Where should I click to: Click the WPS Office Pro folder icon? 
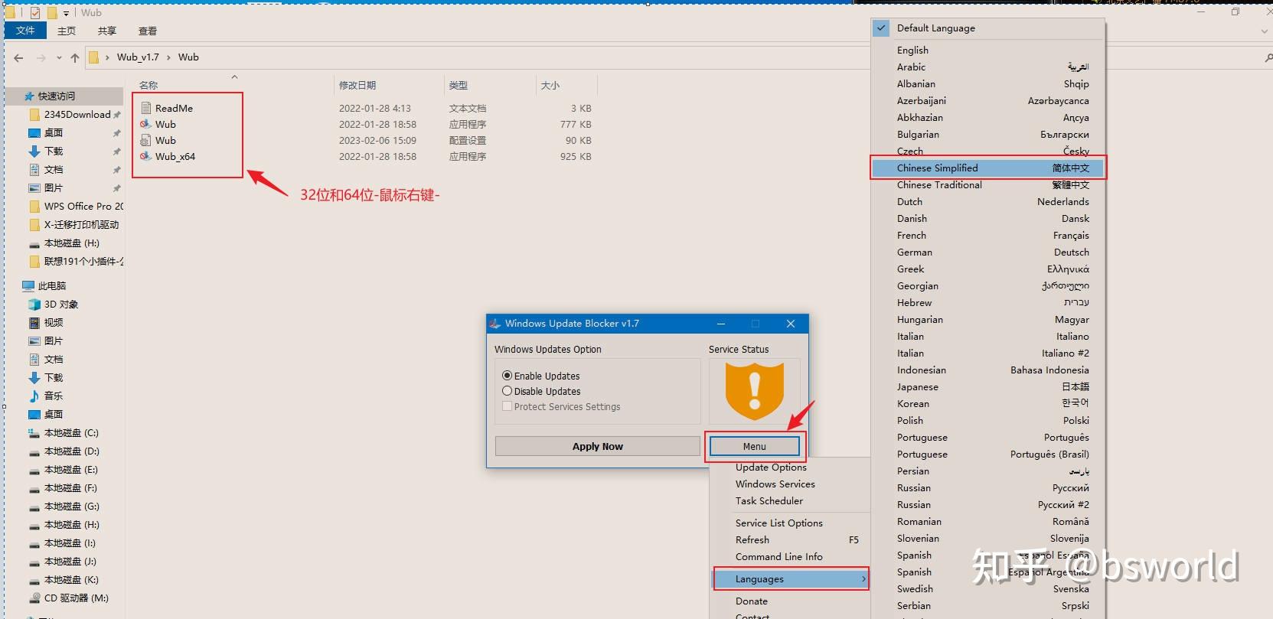tap(34, 207)
